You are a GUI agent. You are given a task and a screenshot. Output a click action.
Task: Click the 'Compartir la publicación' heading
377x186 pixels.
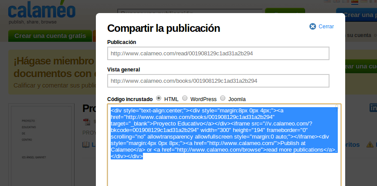tap(163, 28)
